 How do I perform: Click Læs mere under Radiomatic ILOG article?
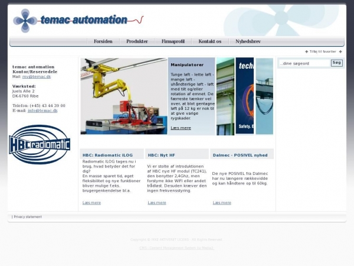coord(91,203)
